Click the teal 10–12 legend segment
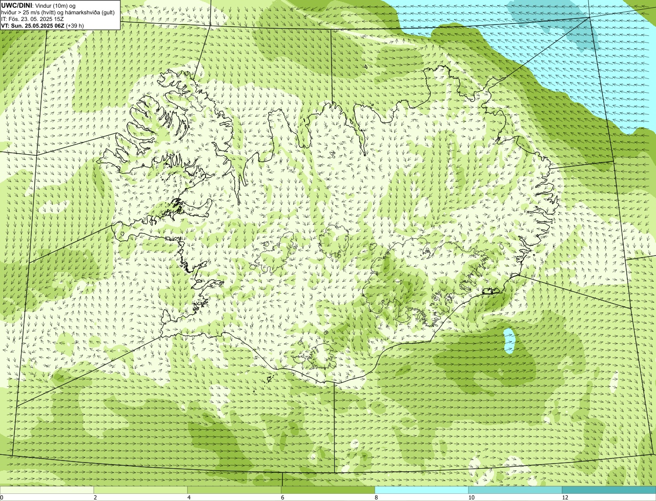This screenshot has height=501, width=656. [515, 490]
